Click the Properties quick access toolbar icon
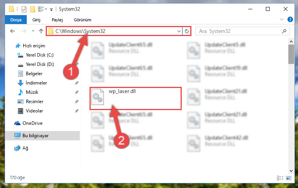298x188 pixels. [24, 9]
